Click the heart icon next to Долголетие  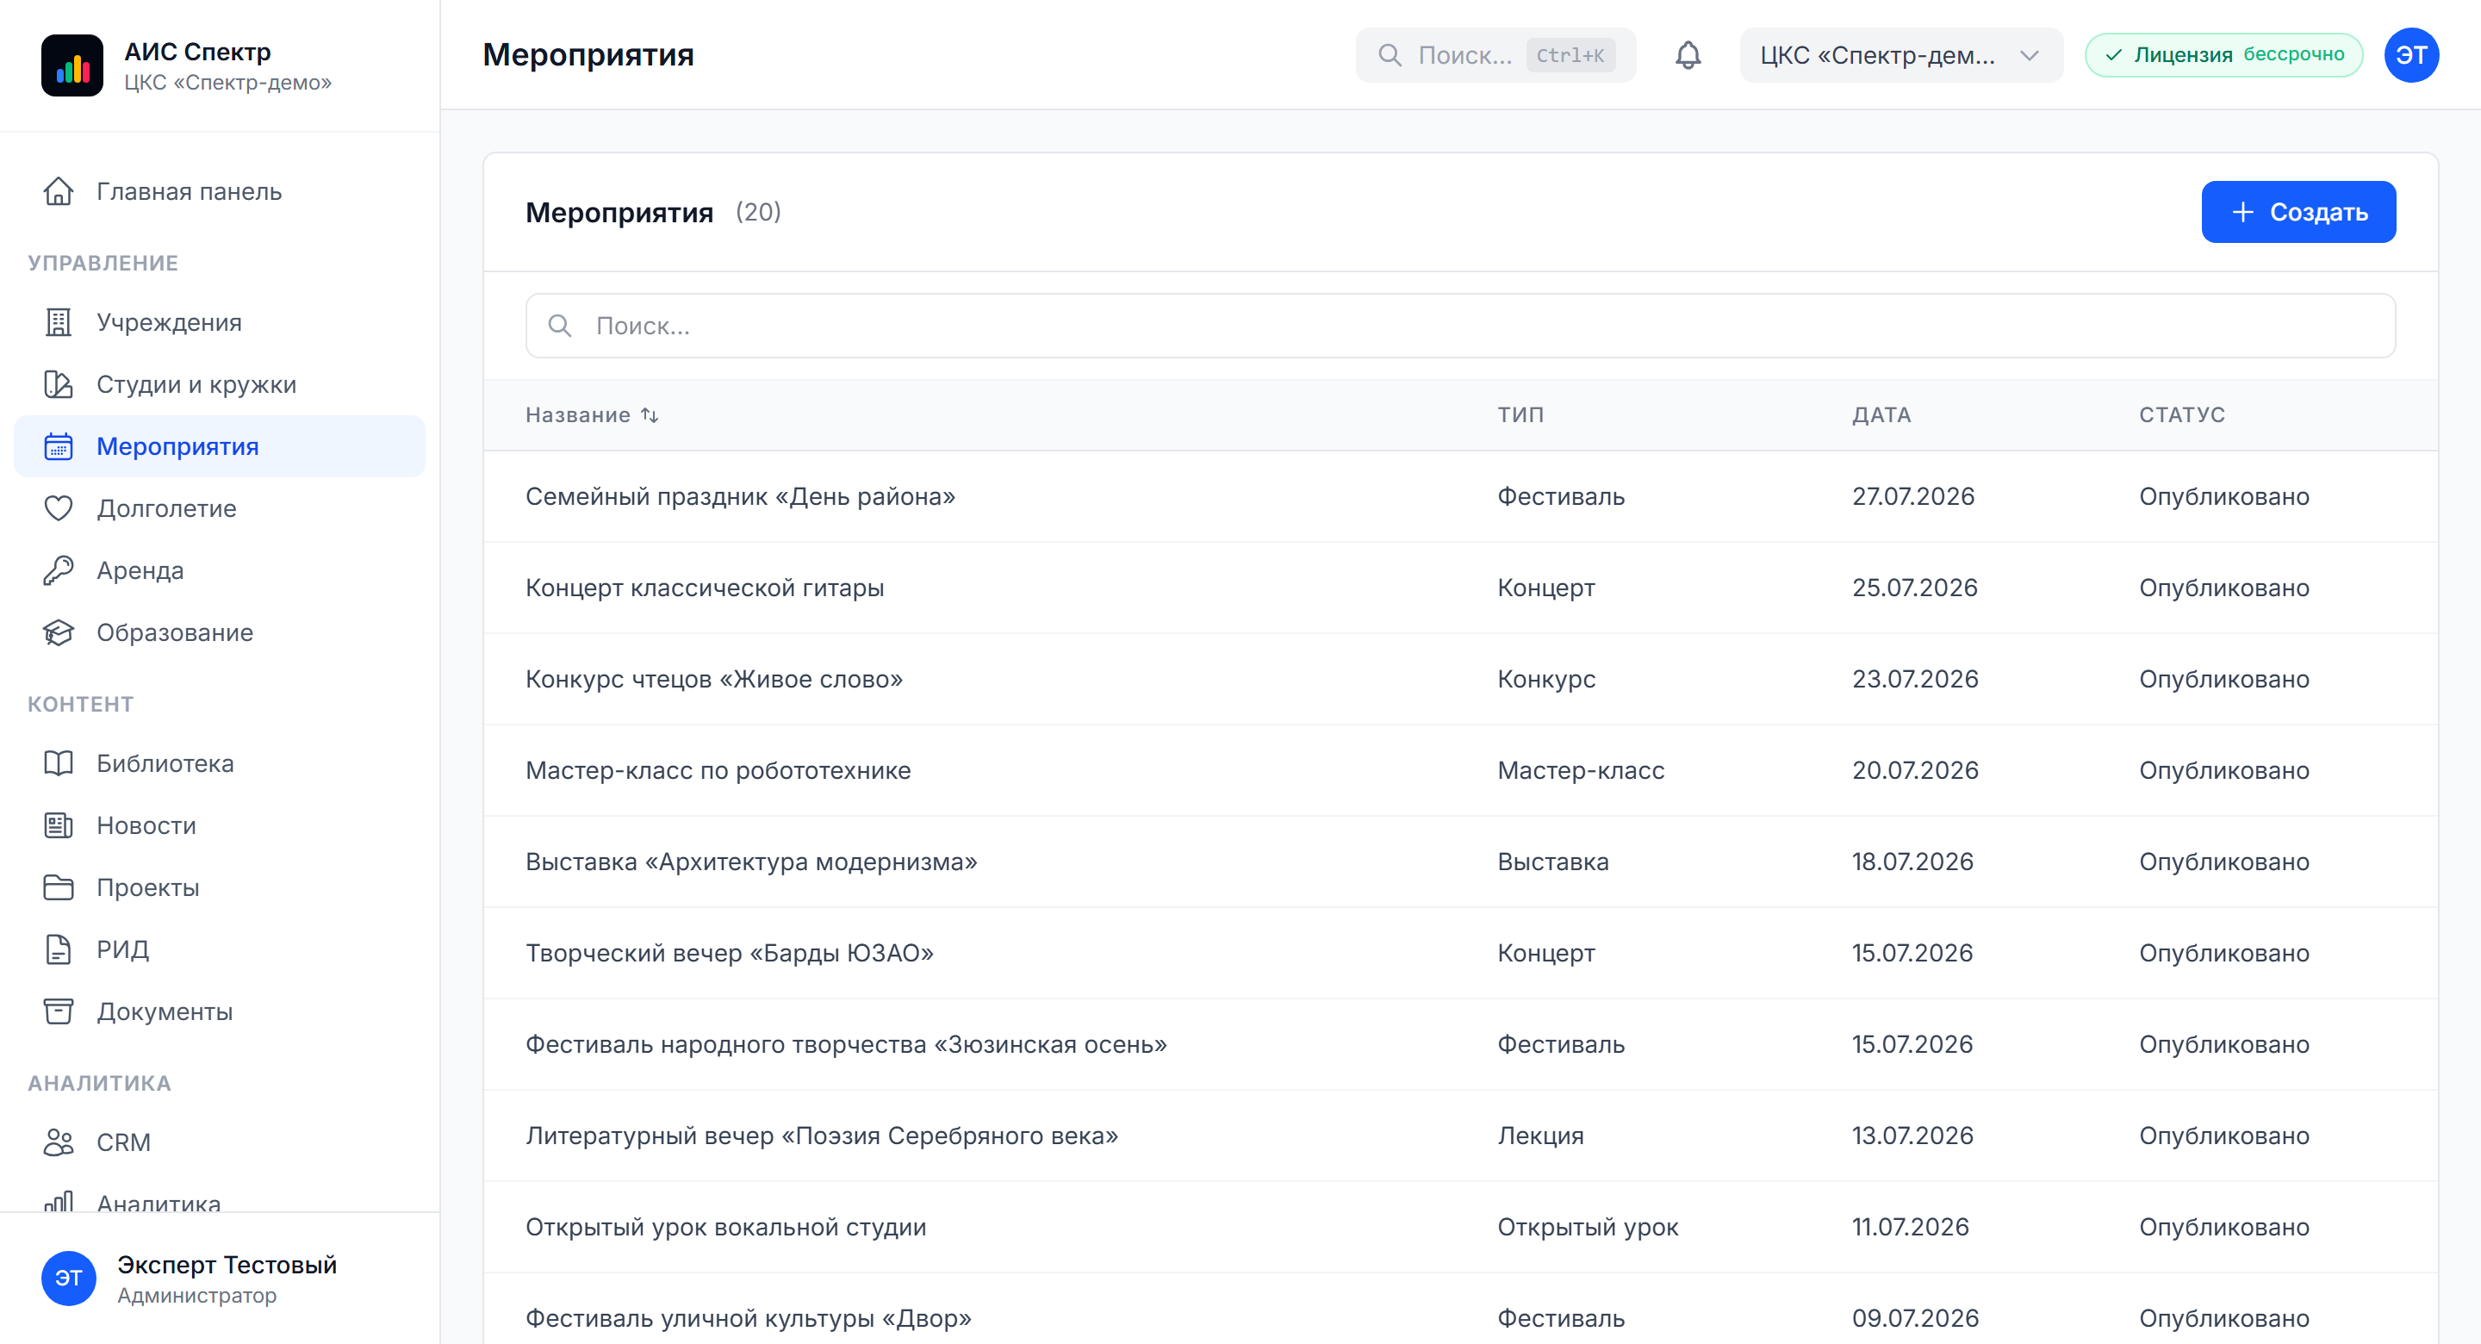point(59,508)
